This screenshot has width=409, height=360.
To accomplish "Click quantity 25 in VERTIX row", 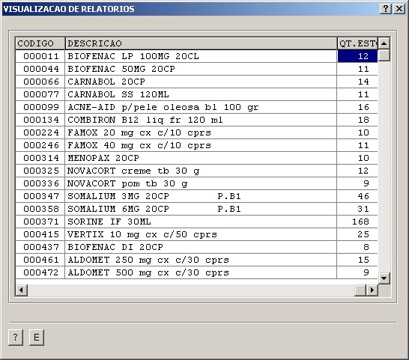I will 357,234.
